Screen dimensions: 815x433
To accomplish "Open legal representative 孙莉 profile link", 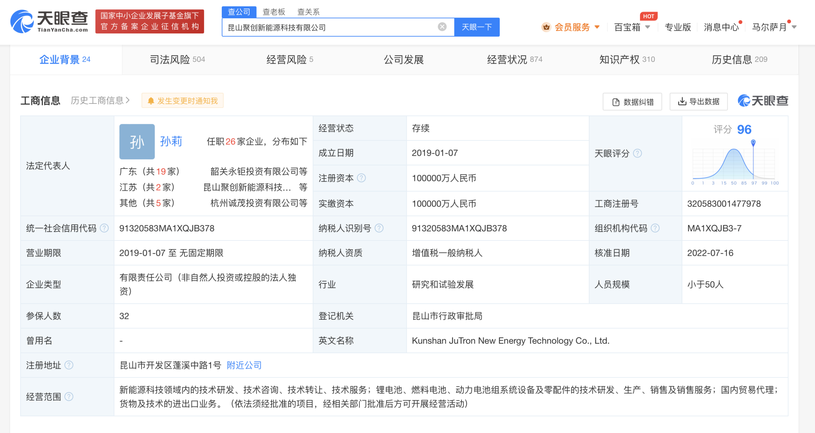I will tap(171, 141).
